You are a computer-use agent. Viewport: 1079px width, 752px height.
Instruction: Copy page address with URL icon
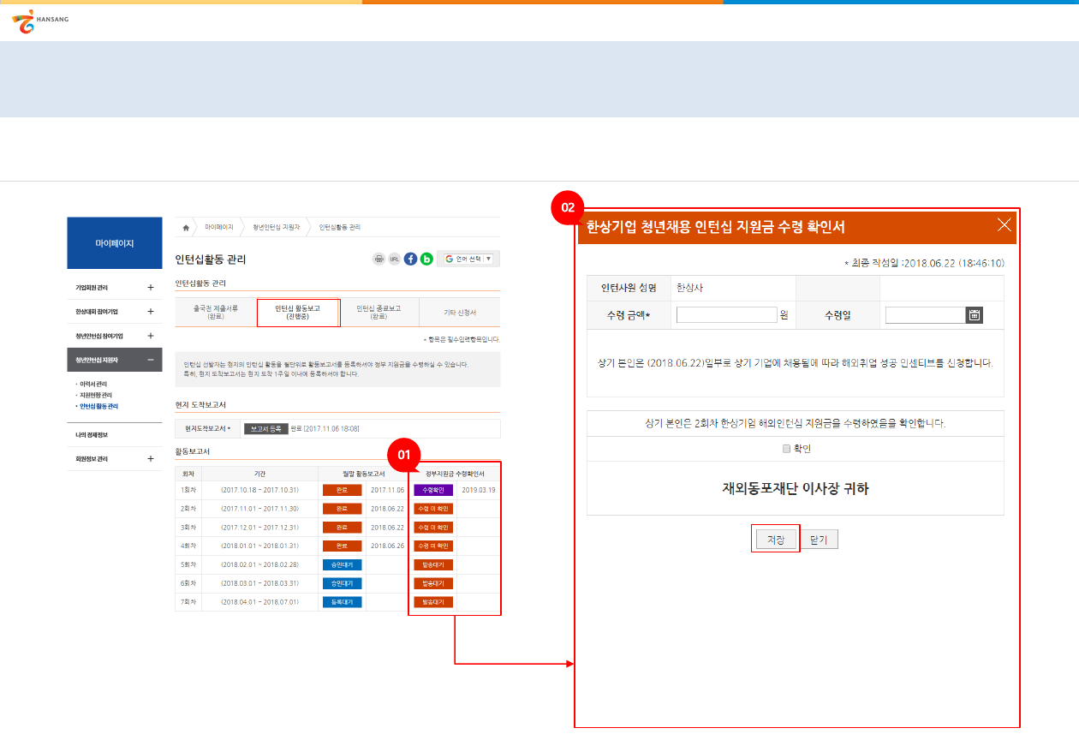[395, 259]
